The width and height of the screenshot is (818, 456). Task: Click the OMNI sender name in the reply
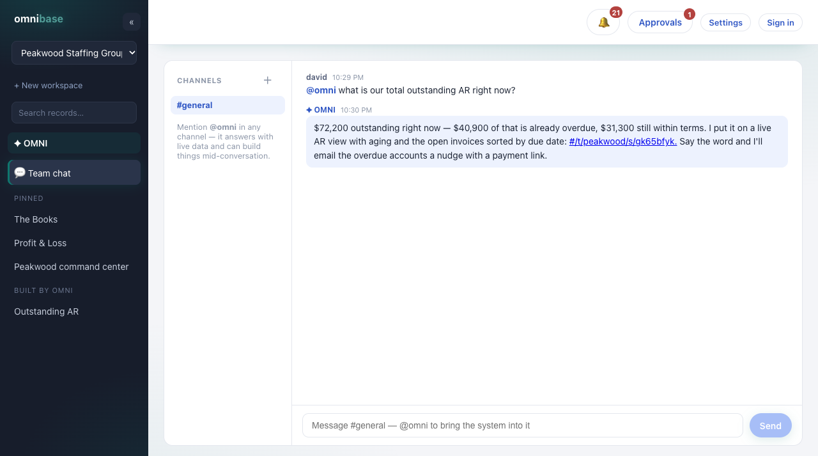click(321, 110)
